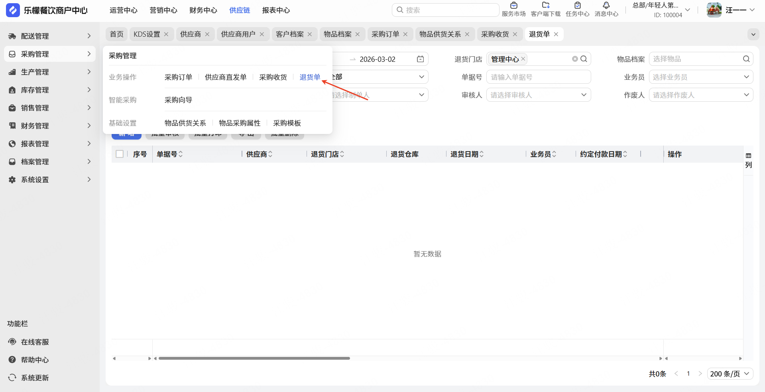Switch to 运营中心 top menu
Viewport: 765px width, 392px height.
tap(124, 10)
